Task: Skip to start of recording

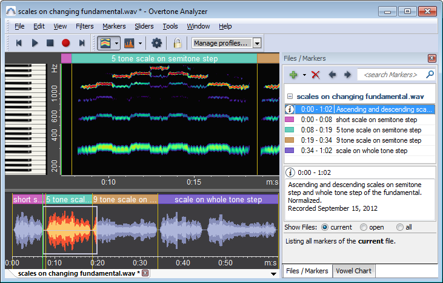Action: (x=19, y=43)
